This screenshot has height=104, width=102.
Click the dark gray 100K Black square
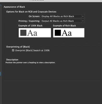(x=23, y=33)
